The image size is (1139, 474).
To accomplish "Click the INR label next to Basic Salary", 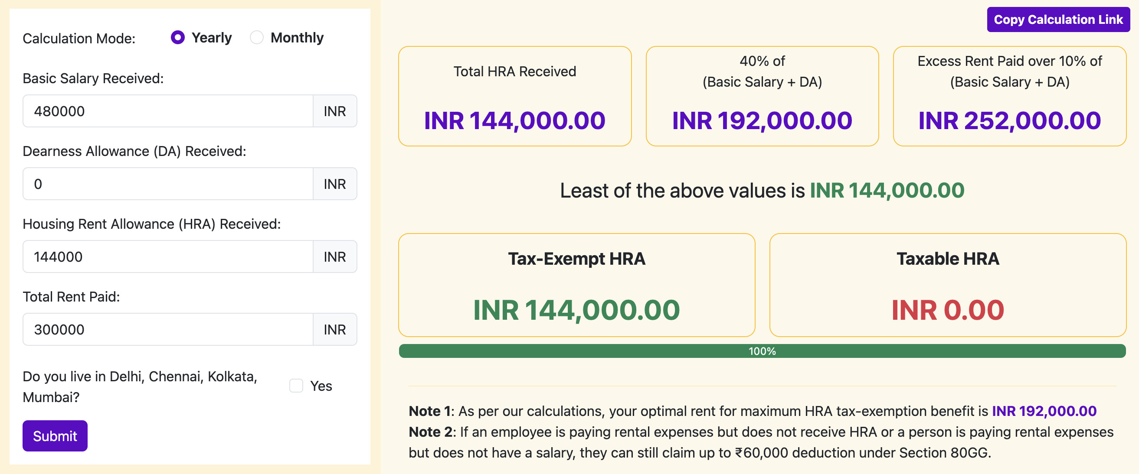I will (x=335, y=111).
